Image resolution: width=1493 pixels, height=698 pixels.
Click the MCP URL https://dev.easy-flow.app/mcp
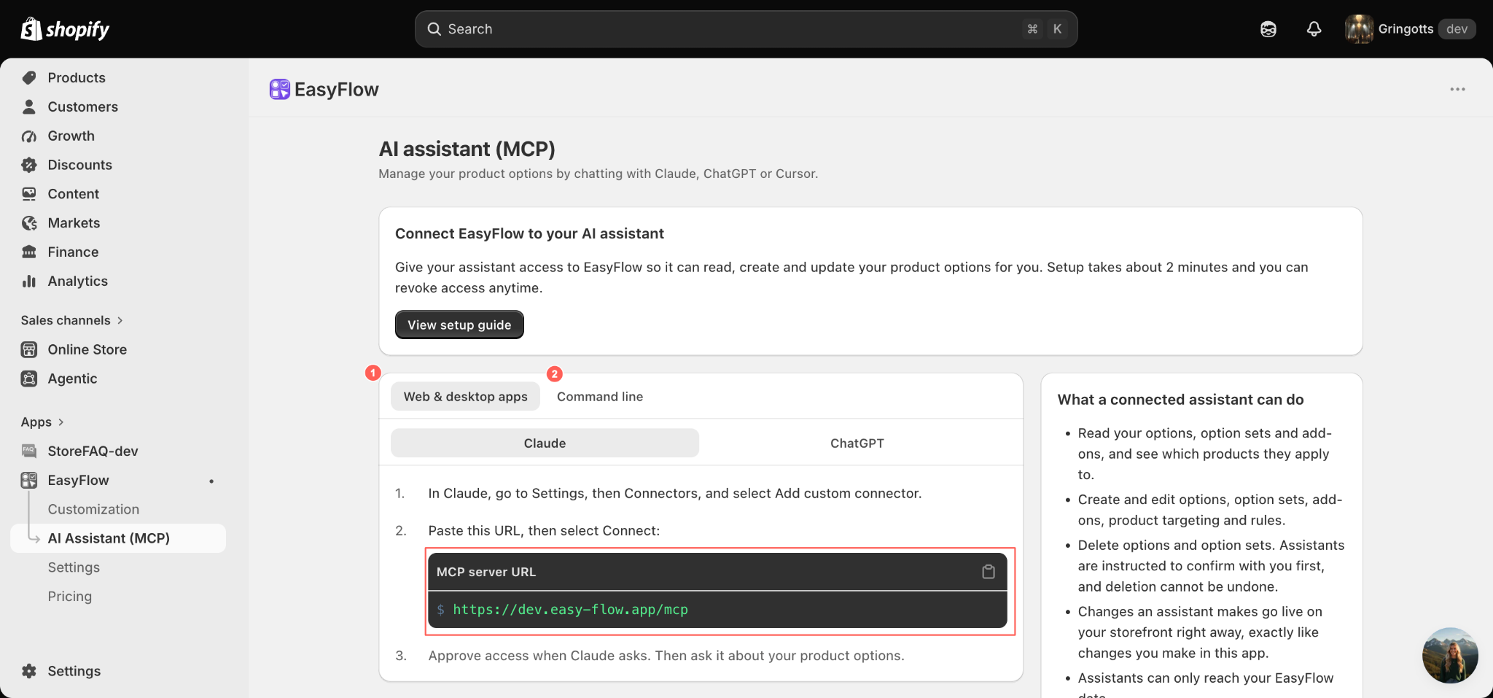pyautogui.click(x=570, y=609)
